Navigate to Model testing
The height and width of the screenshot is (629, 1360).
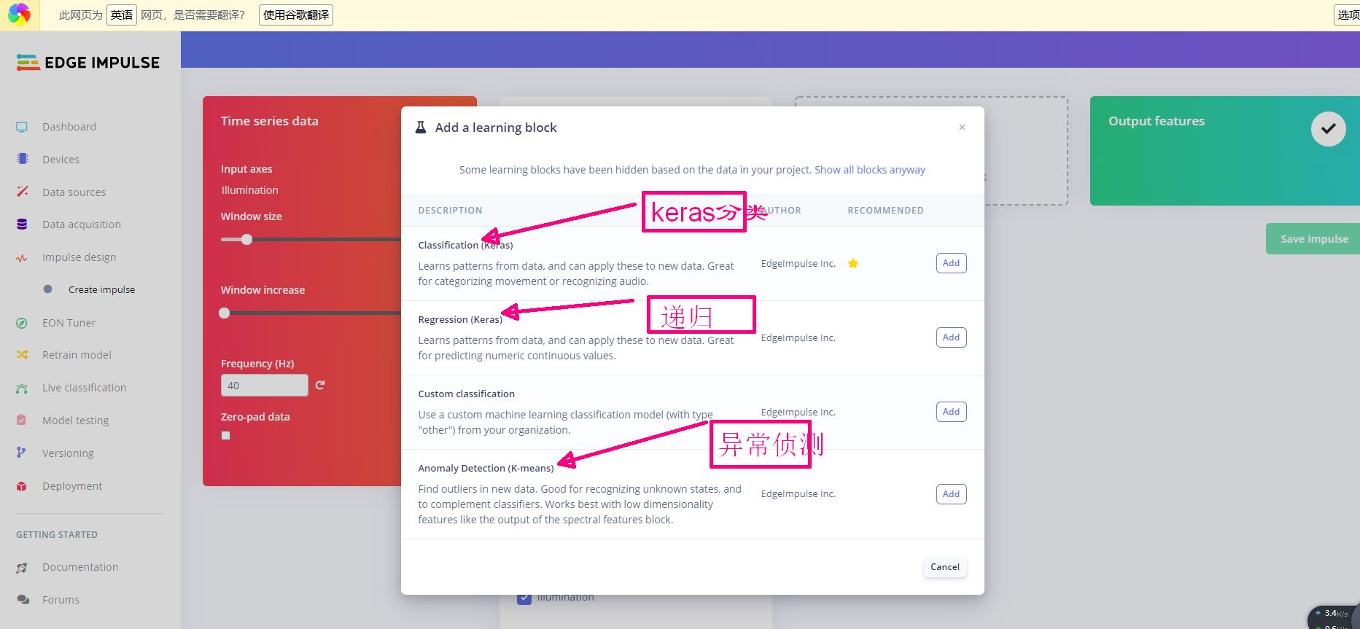coord(75,421)
